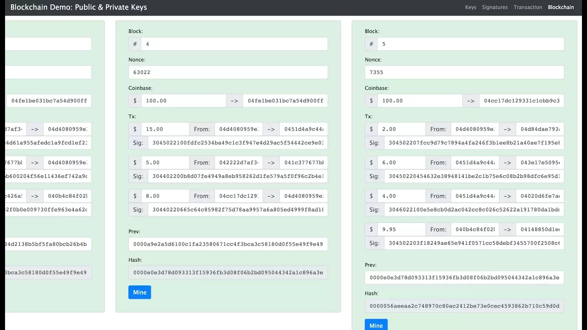This screenshot has height=330, width=587.
Task: Click signature field starting 304502207fcc9d79
Action: click(474, 143)
